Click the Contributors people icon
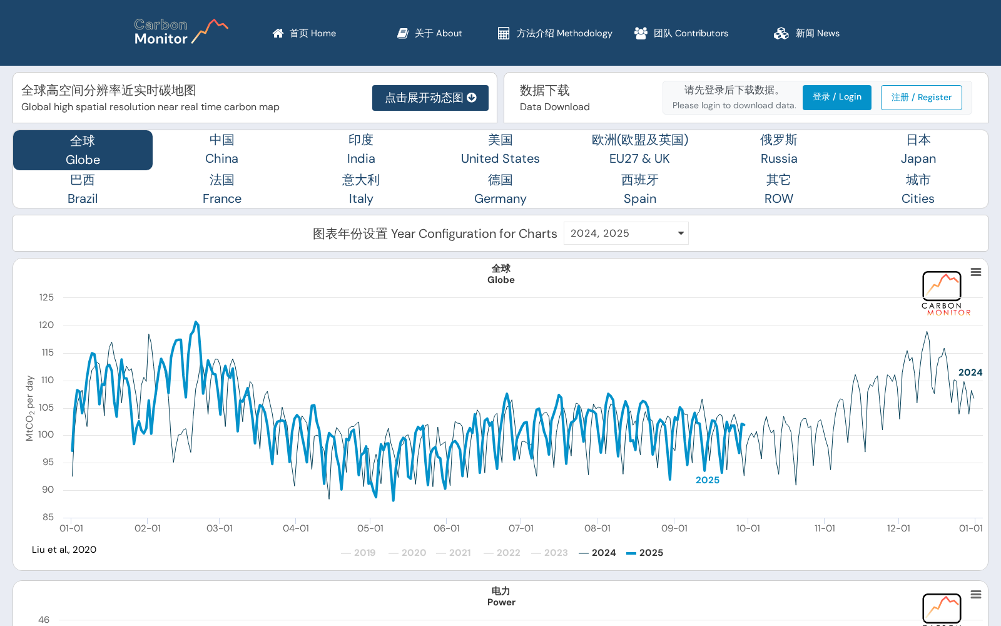Viewport: 1001px width, 626px height. pyautogui.click(x=641, y=33)
